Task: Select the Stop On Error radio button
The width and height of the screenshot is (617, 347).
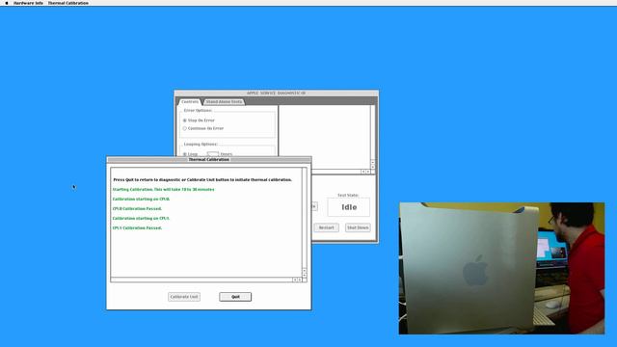Action: click(x=184, y=120)
